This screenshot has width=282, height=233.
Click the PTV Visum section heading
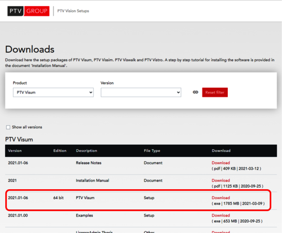point(19,140)
